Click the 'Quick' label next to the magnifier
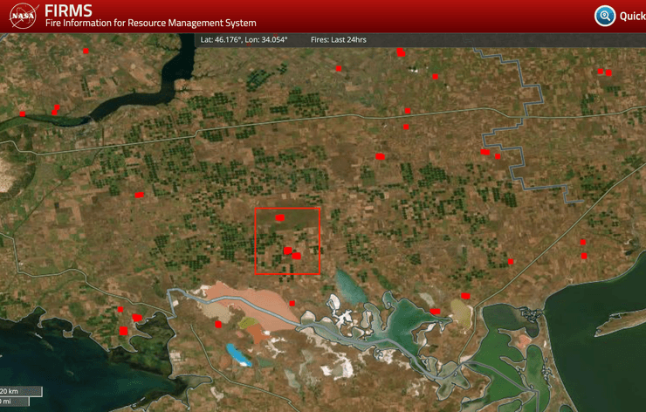This screenshot has width=646, height=412. [x=632, y=17]
